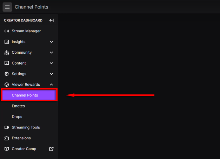The height and width of the screenshot is (159, 220).
Task: Expand the Community section chevron
Action: coord(51,53)
